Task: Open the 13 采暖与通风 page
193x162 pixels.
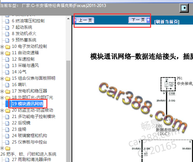Action: (25, 65)
